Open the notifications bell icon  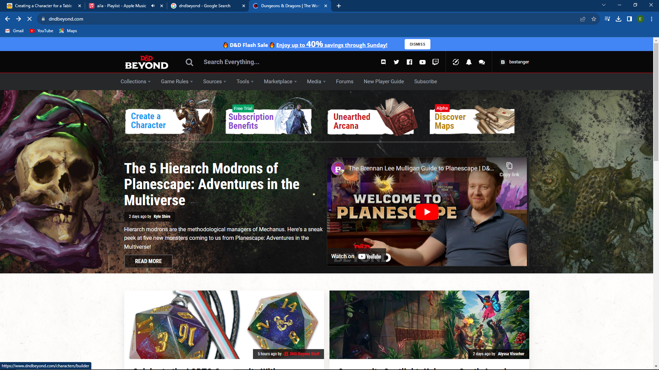click(469, 62)
